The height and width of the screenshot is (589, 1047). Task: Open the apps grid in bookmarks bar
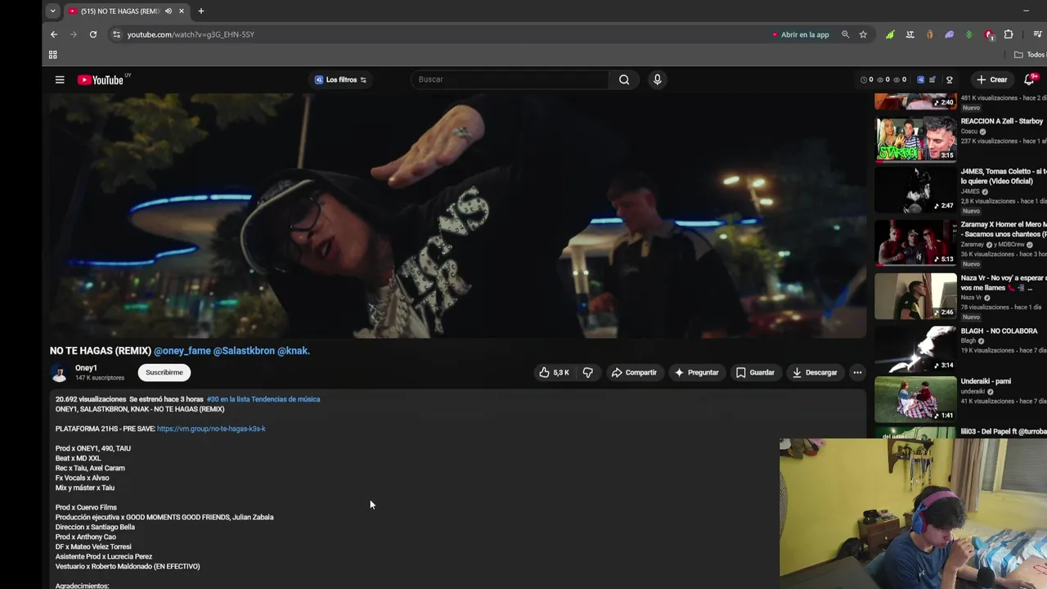52,55
